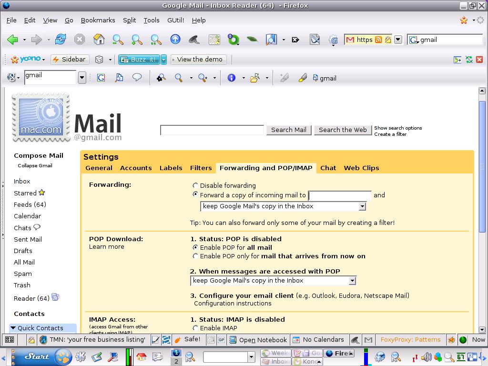Go to Home via house icon
This screenshot has width=488, height=366.
[99, 40]
